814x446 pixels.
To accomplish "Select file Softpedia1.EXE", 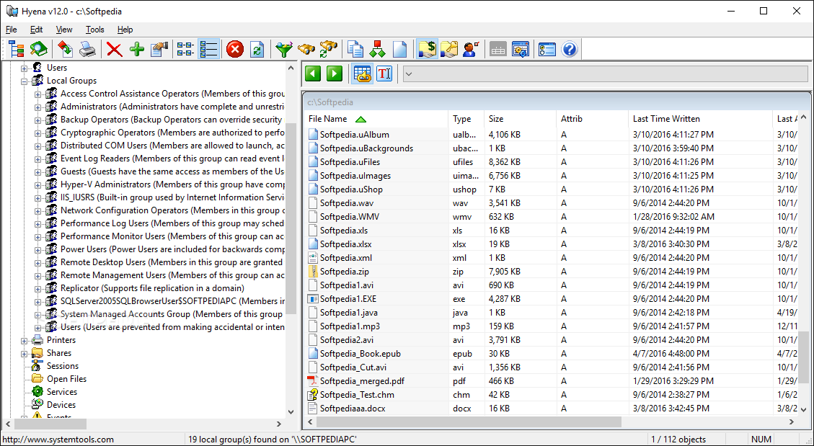I will (x=348, y=299).
